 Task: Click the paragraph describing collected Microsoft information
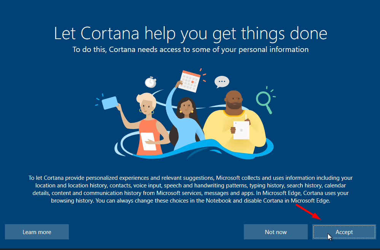coord(191,189)
